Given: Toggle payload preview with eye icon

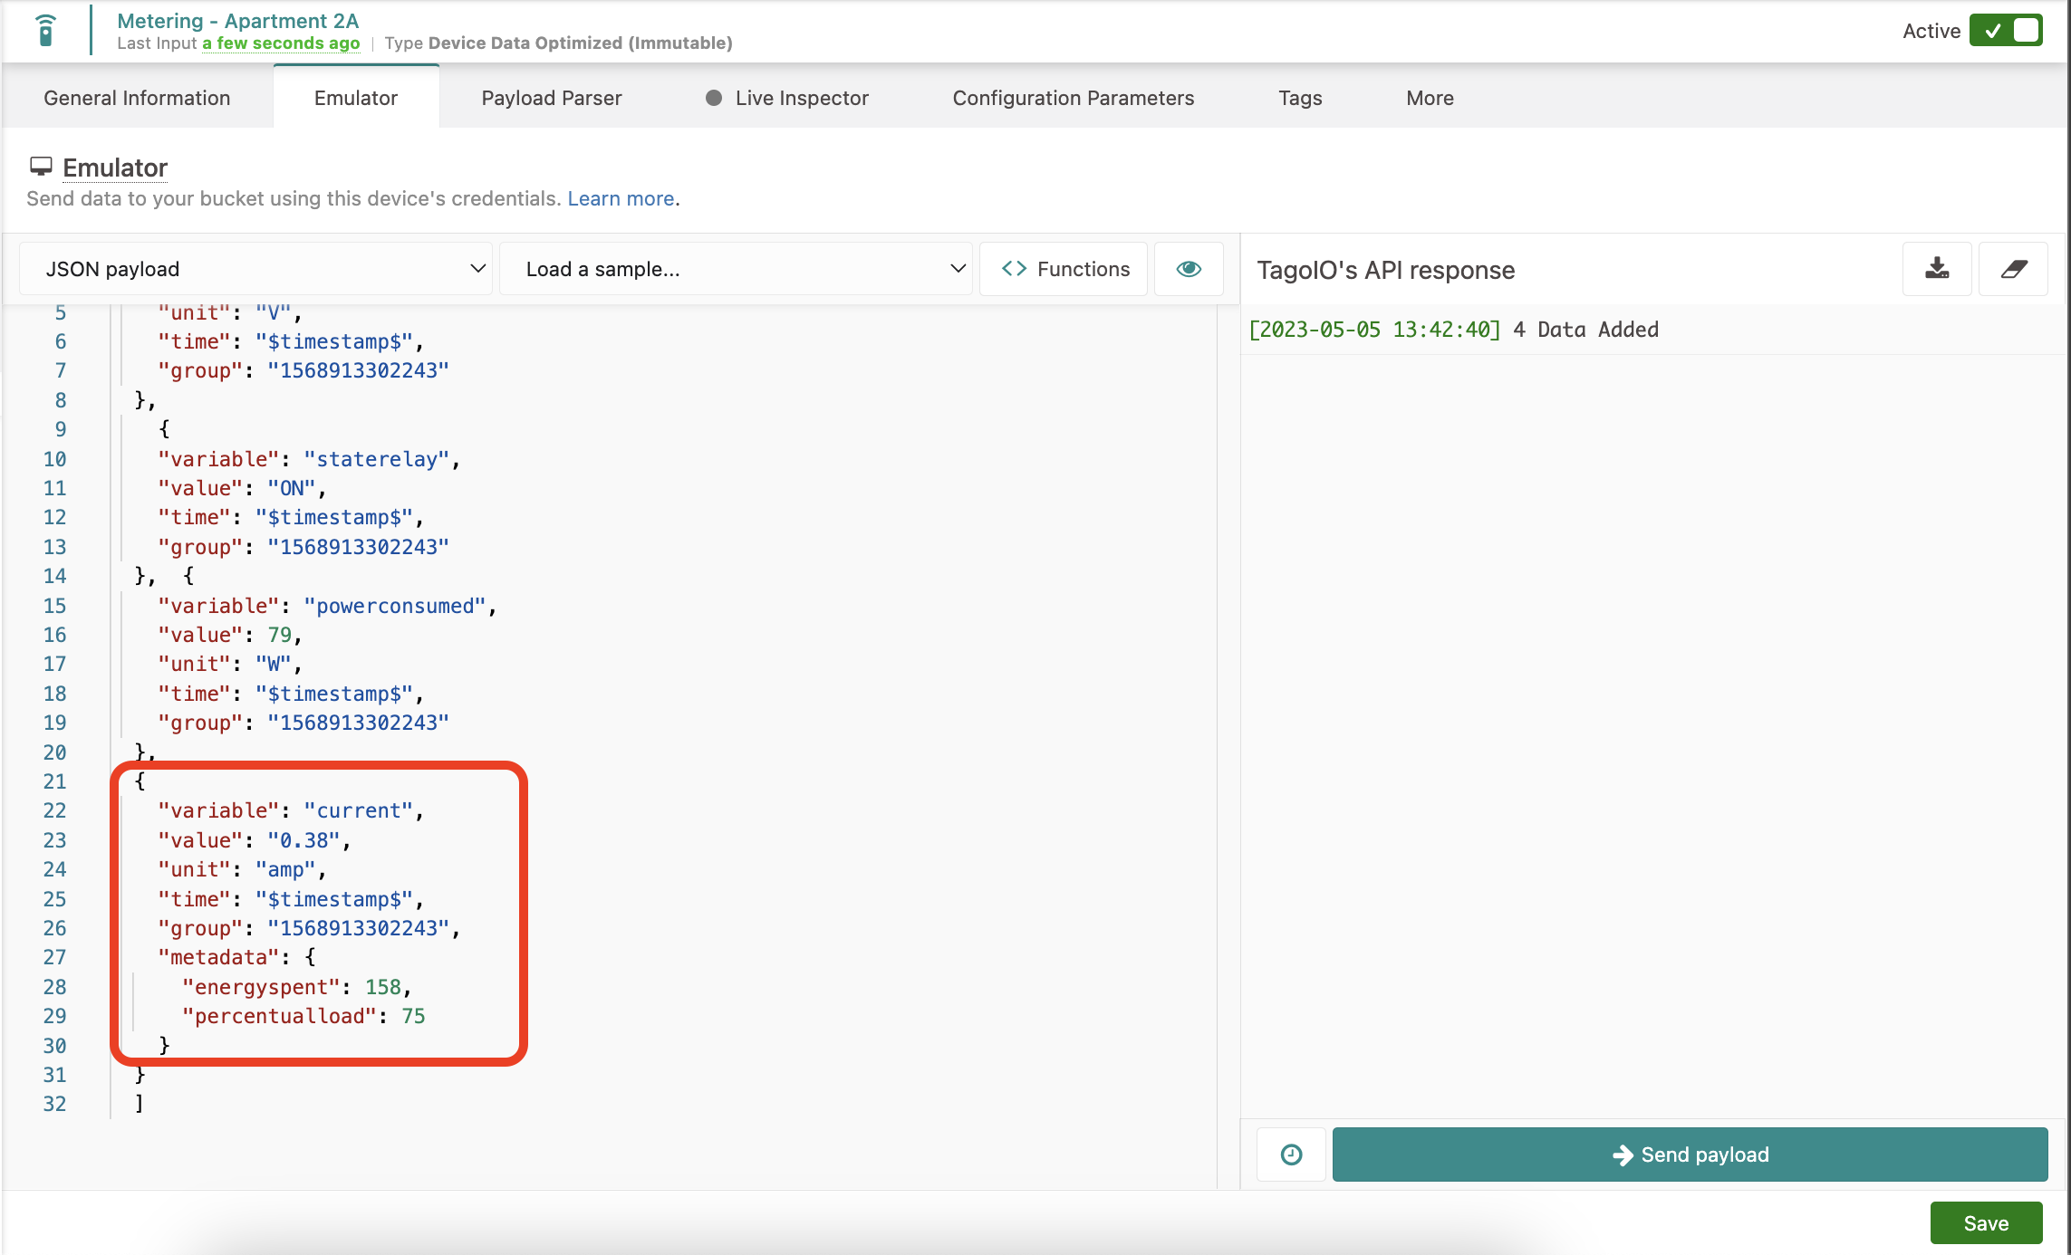Looking at the screenshot, I should coord(1189,269).
